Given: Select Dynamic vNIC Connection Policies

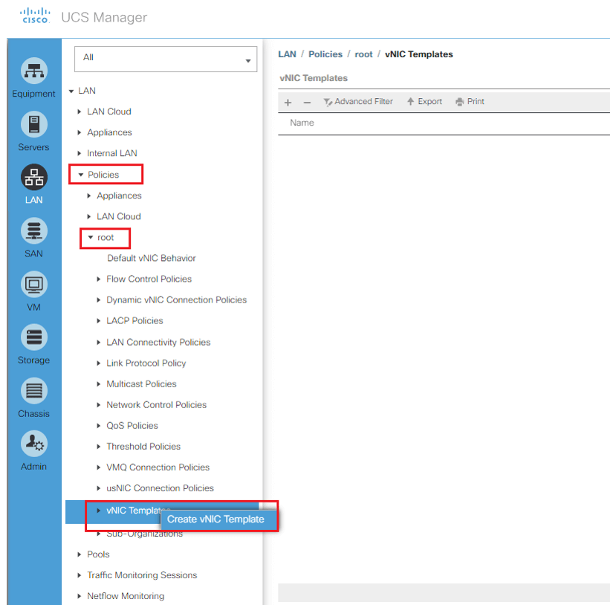Looking at the screenshot, I should click(177, 300).
